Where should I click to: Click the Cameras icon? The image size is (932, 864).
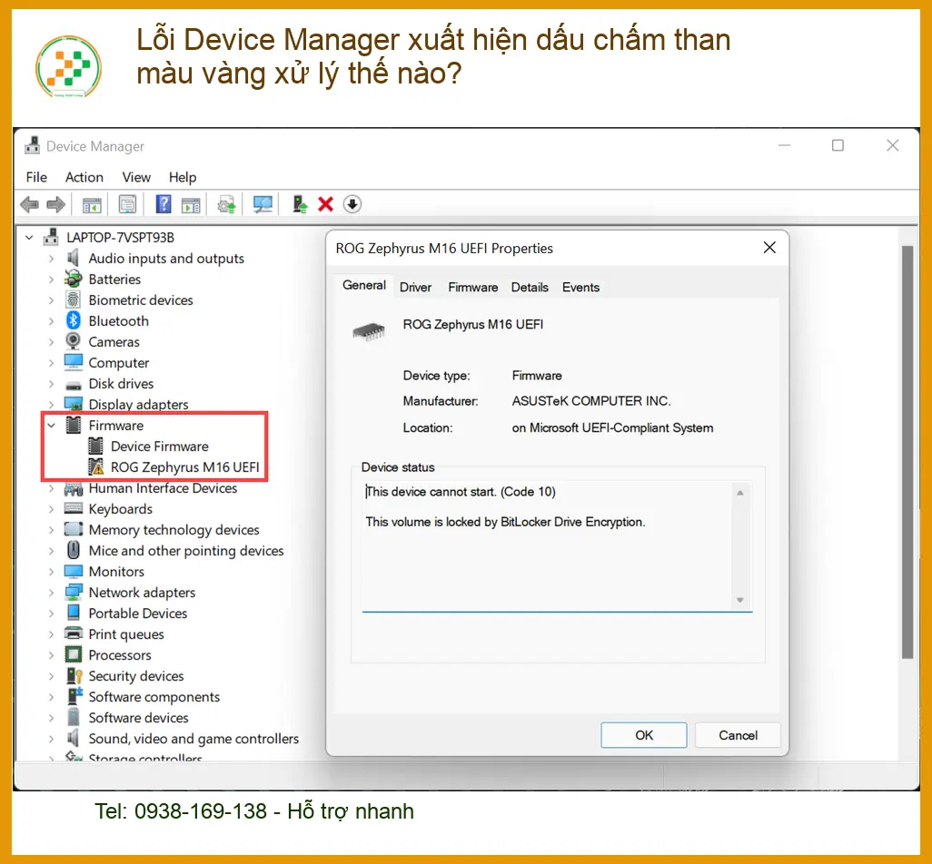click(x=73, y=341)
